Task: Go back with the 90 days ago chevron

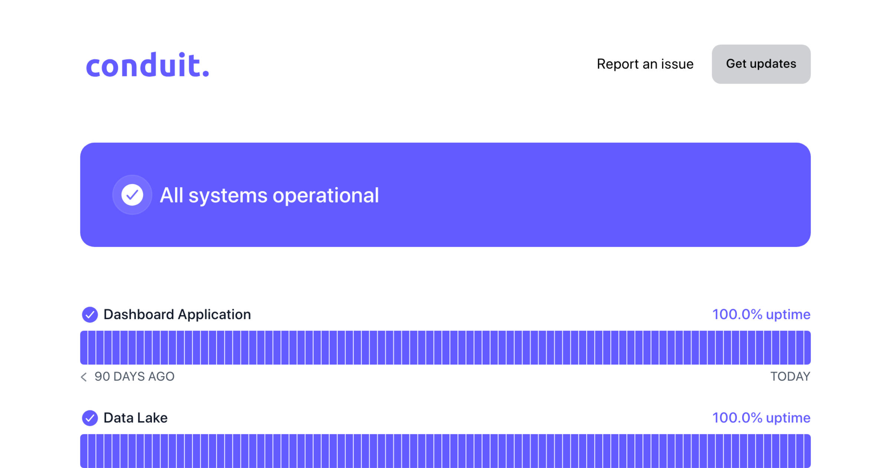Action: (x=84, y=377)
